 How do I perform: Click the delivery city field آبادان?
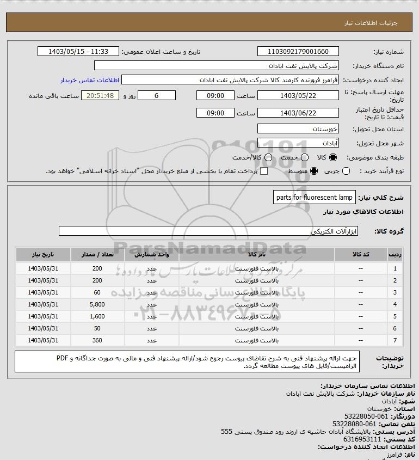tap(298, 143)
